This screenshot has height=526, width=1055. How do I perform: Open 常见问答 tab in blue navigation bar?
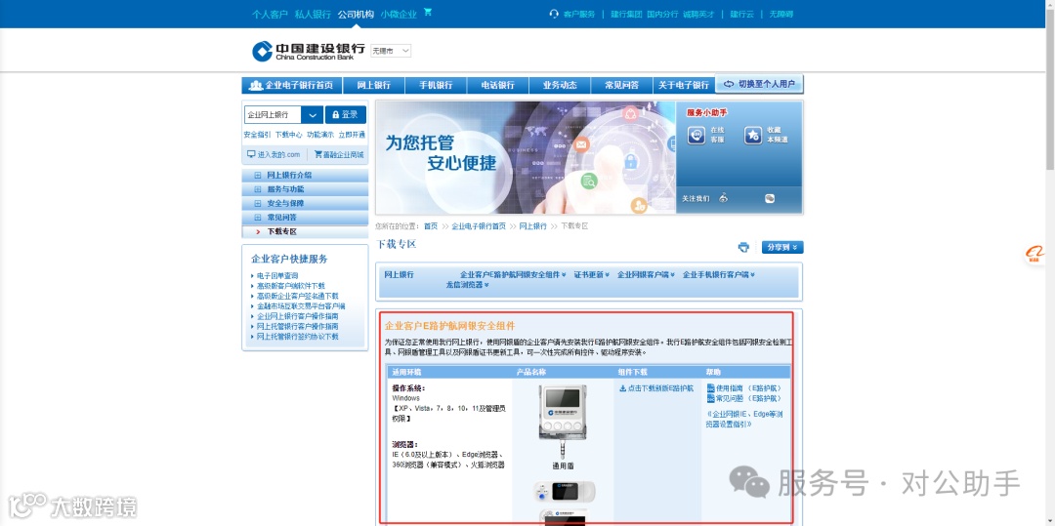coord(621,85)
